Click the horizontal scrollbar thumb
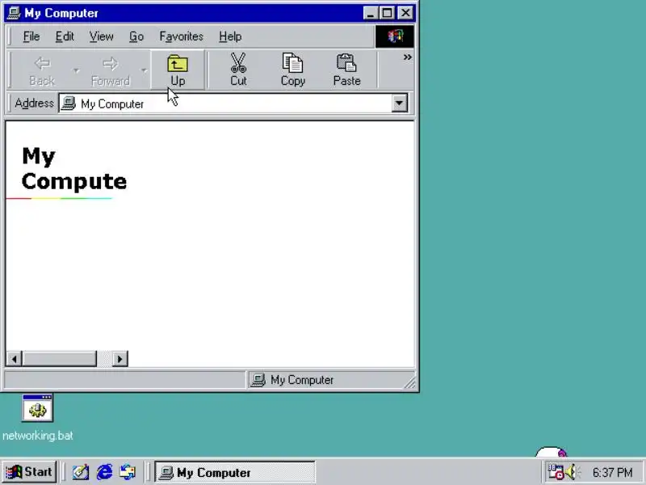 (59, 359)
